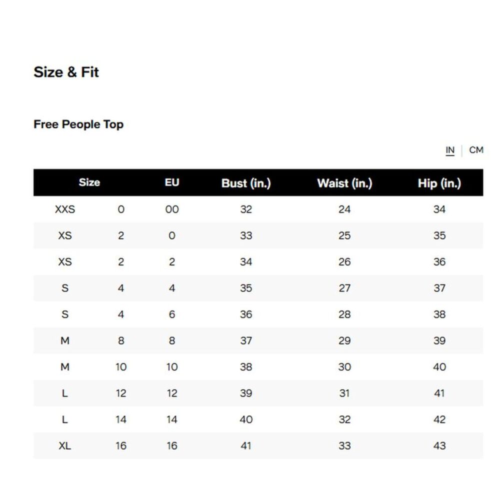Click EU value 00 in first row
Viewport: 500px width, 500px height.
(x=172, y=209)
